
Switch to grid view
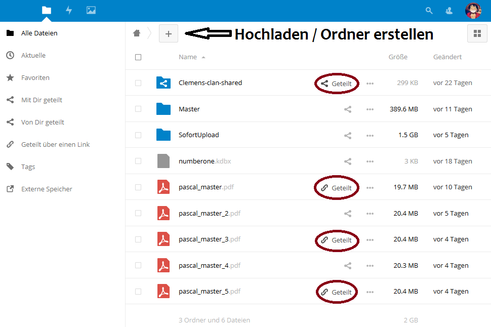tap(477, 33)
